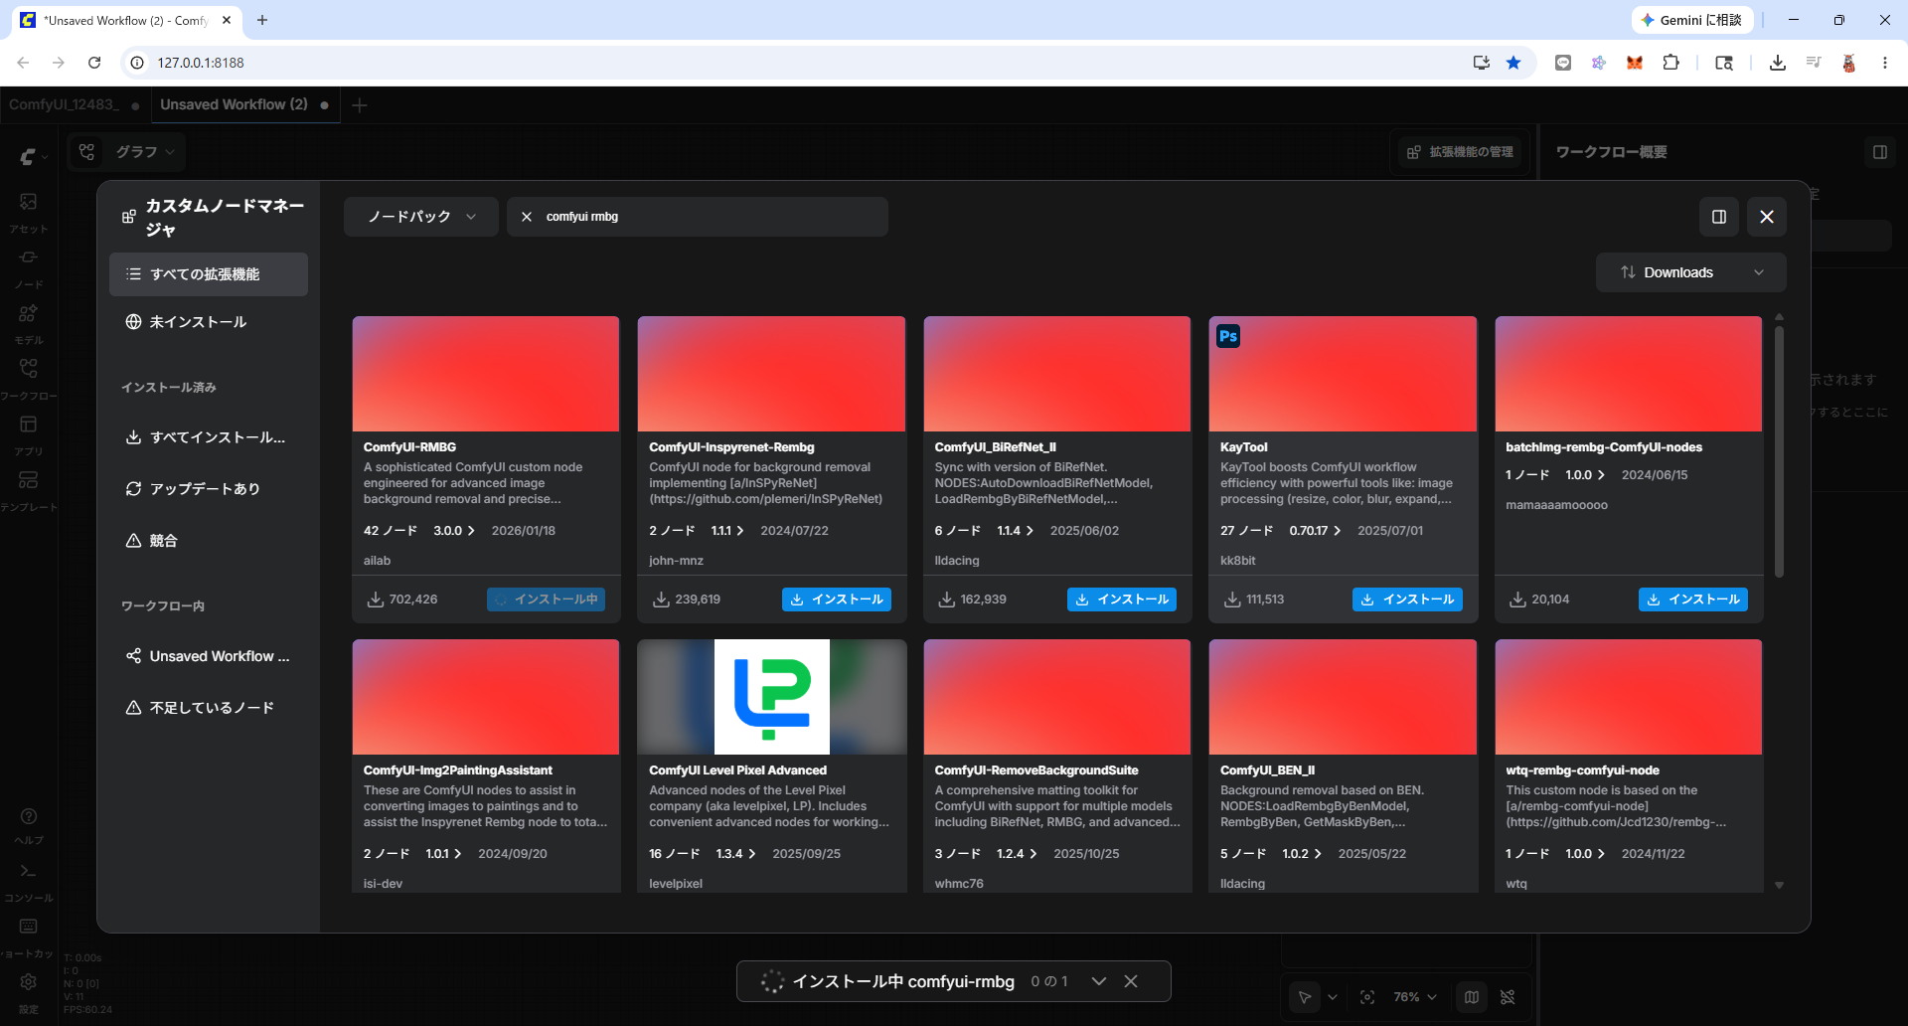Image resolution: width=1908 pixels, height=1026 pixels.
Task: Reload the browser page
Action: click(94, 63)
